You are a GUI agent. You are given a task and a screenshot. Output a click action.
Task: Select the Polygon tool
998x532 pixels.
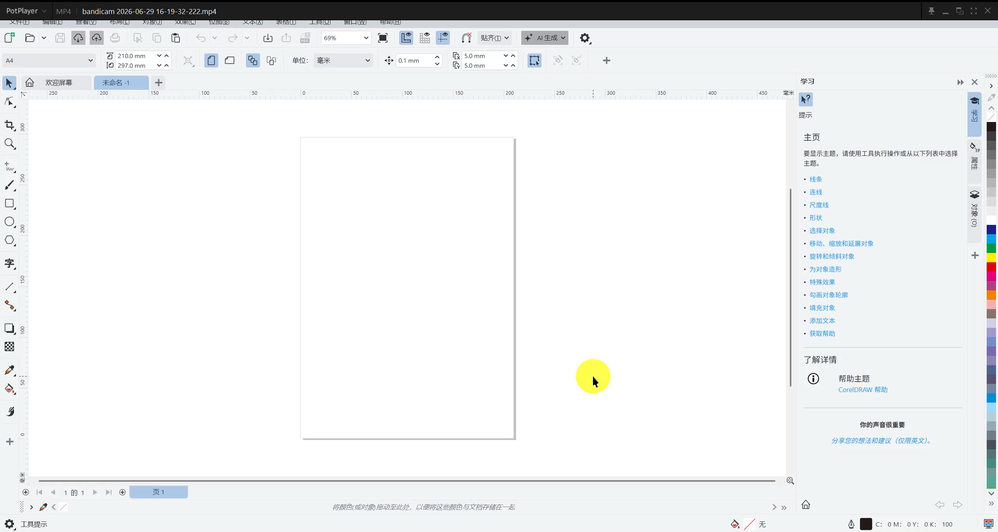[9, 240]
